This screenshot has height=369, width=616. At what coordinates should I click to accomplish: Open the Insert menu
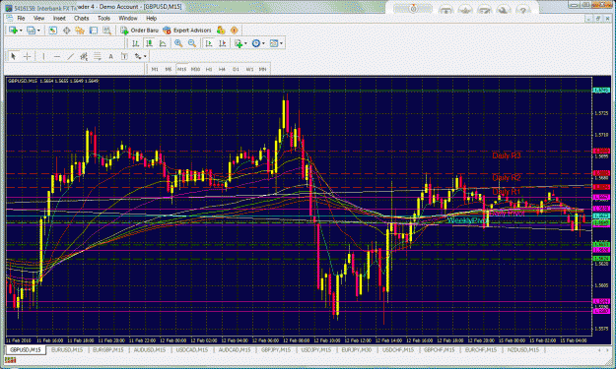coord(59,18)
